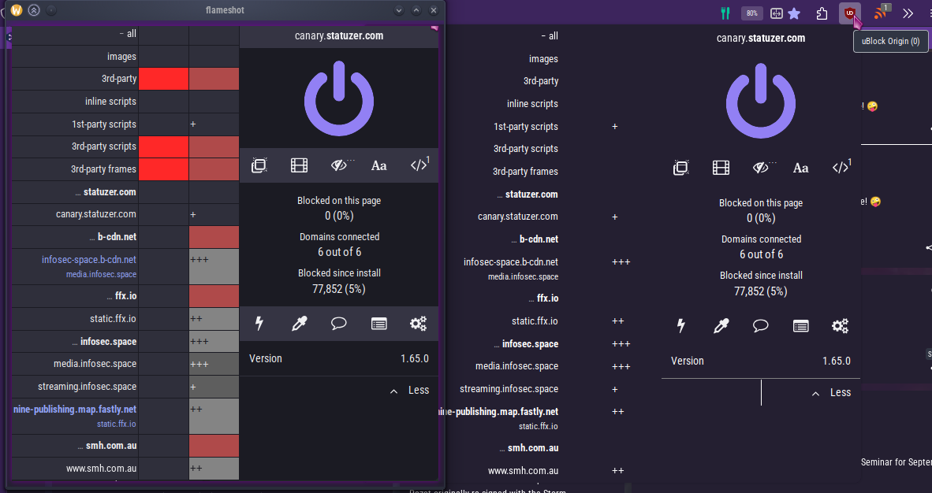Click the toolbar icon left of the star
Screen dimensions: 932x493
pos(776,13)
